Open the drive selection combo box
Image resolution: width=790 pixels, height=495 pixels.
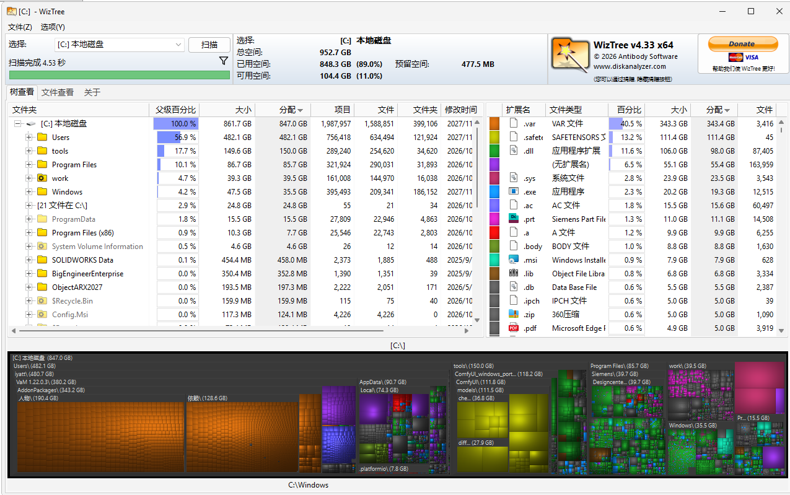tap(119, 45)
